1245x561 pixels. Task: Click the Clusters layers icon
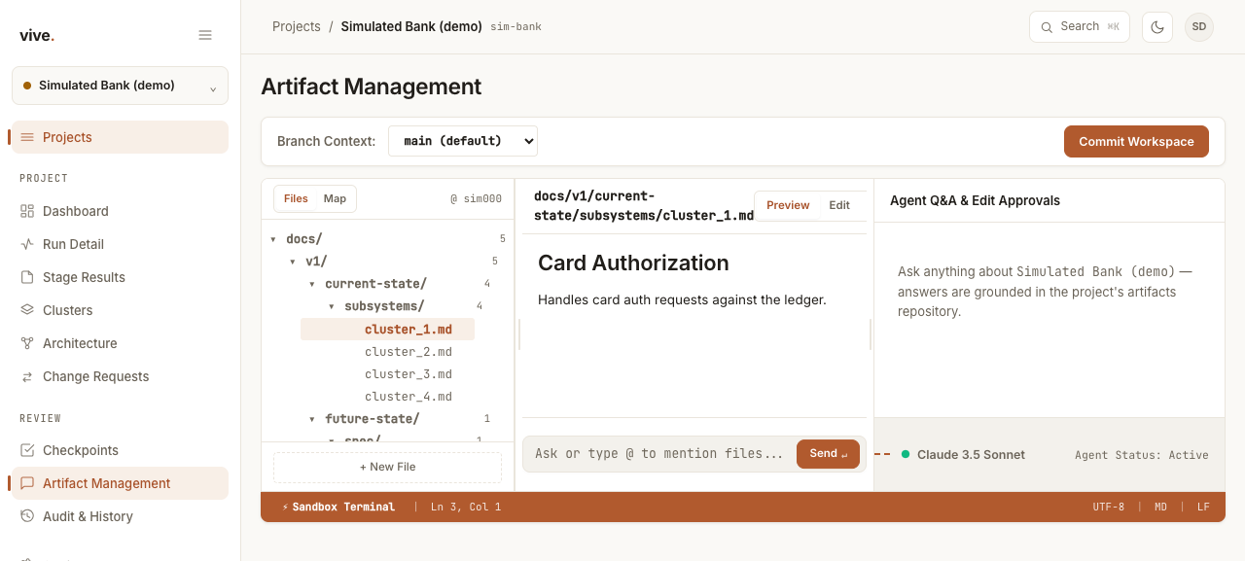[x=27, y=310]
